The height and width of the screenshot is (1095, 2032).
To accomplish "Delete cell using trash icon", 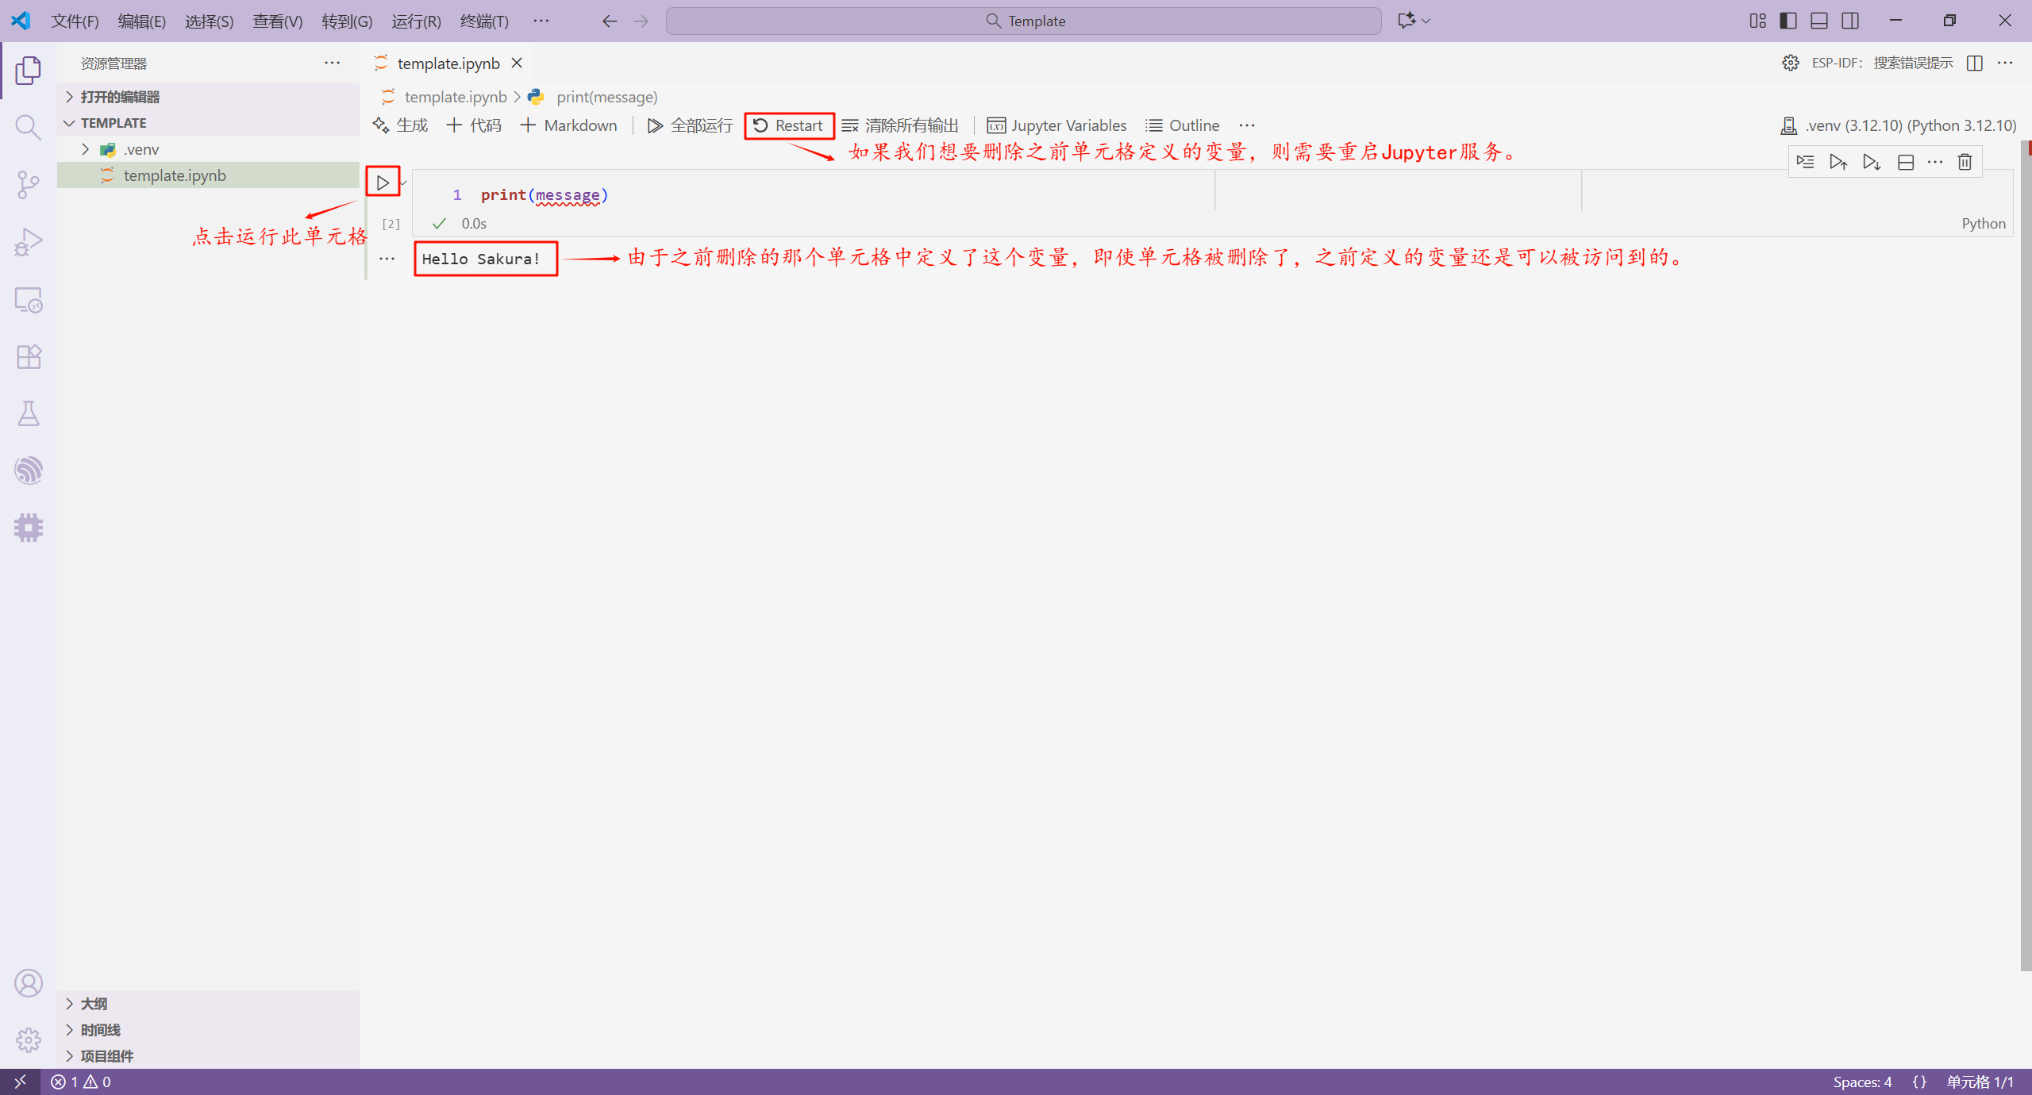I will (1965, 163).
